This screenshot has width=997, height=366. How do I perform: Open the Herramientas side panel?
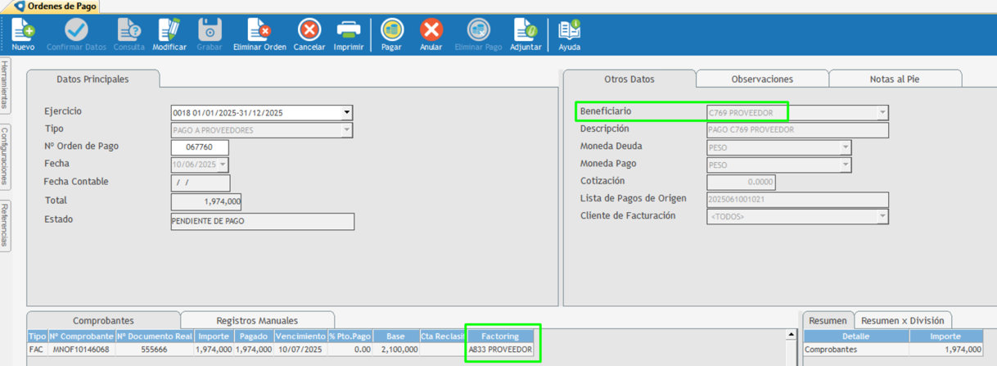click(x=5, y=84)
